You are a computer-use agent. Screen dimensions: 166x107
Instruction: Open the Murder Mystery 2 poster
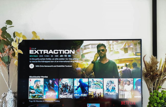[125, 88]
